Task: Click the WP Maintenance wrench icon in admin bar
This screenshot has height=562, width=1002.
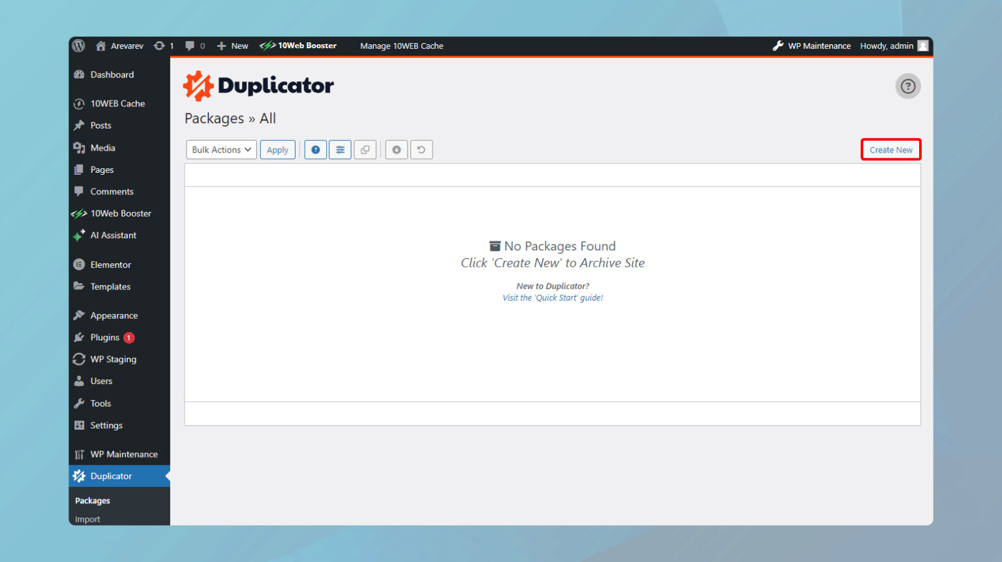Action: point(778,46)
